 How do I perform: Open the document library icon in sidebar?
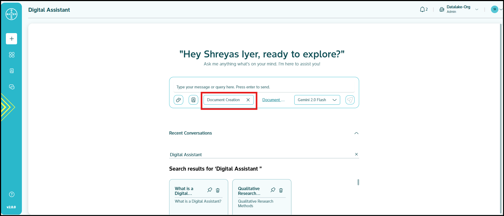tap(11, 71)
